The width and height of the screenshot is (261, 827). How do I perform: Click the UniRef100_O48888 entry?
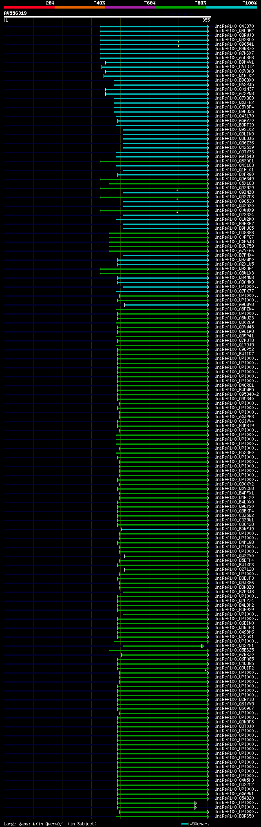pos(234,233)
